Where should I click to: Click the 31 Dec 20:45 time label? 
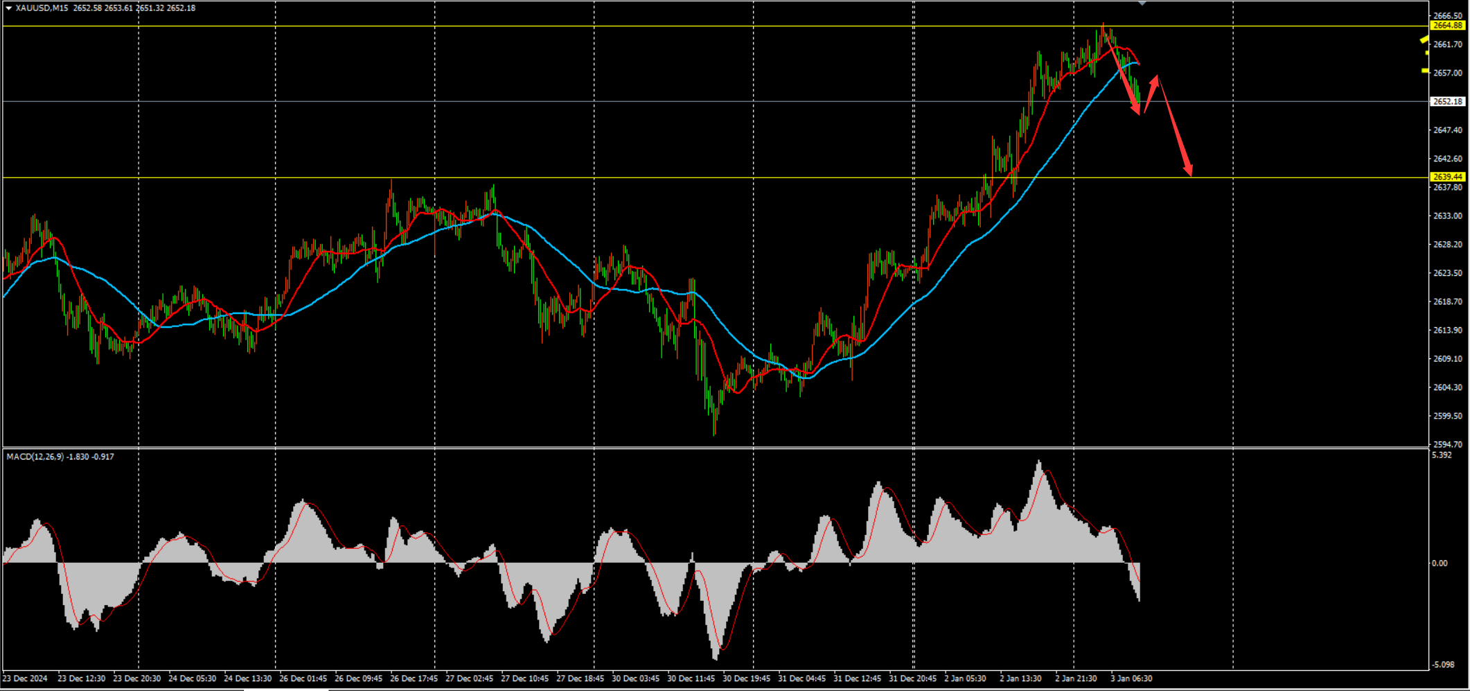pyautogui.click(x=913, y=679)
